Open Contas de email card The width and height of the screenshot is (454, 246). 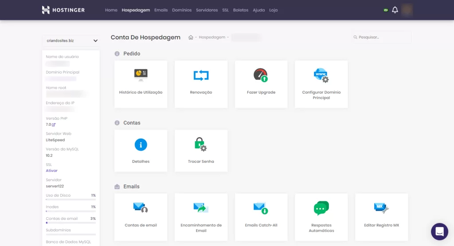point(141,217)
